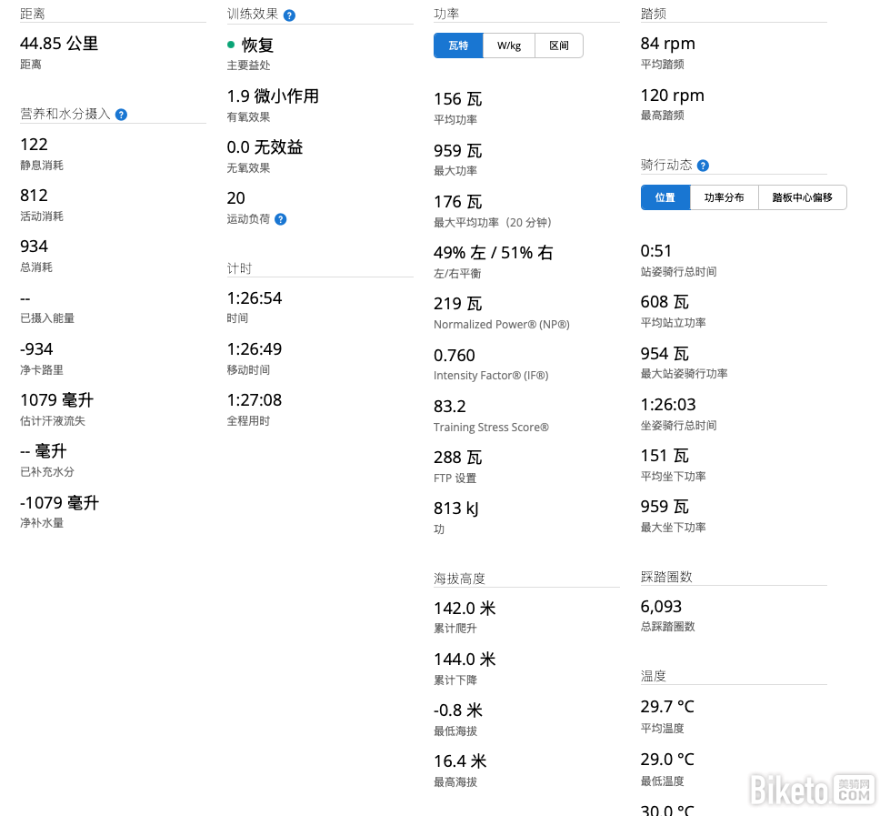Switch to the 区间 power tab
890x816 pixels.
[559, 45]
